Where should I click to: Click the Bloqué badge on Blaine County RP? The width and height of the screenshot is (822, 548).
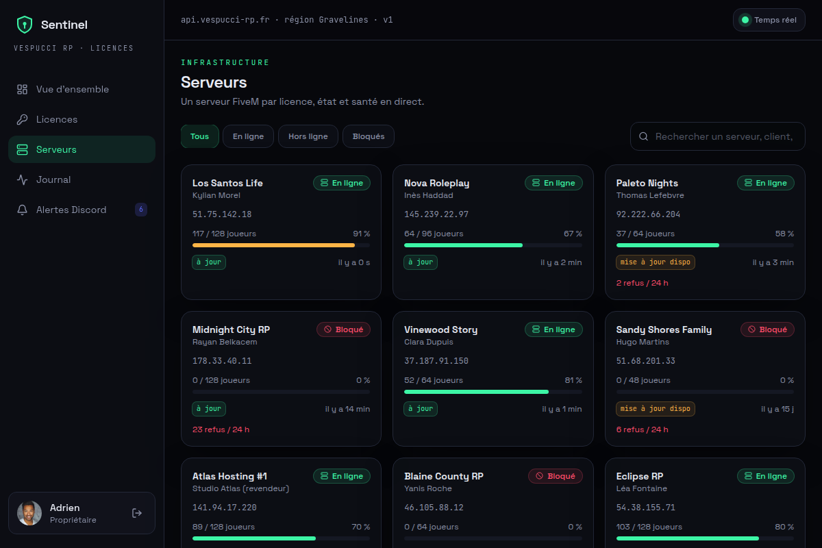click(x=556, y=476)
